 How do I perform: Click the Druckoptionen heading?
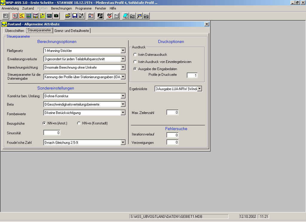point(171,41)
